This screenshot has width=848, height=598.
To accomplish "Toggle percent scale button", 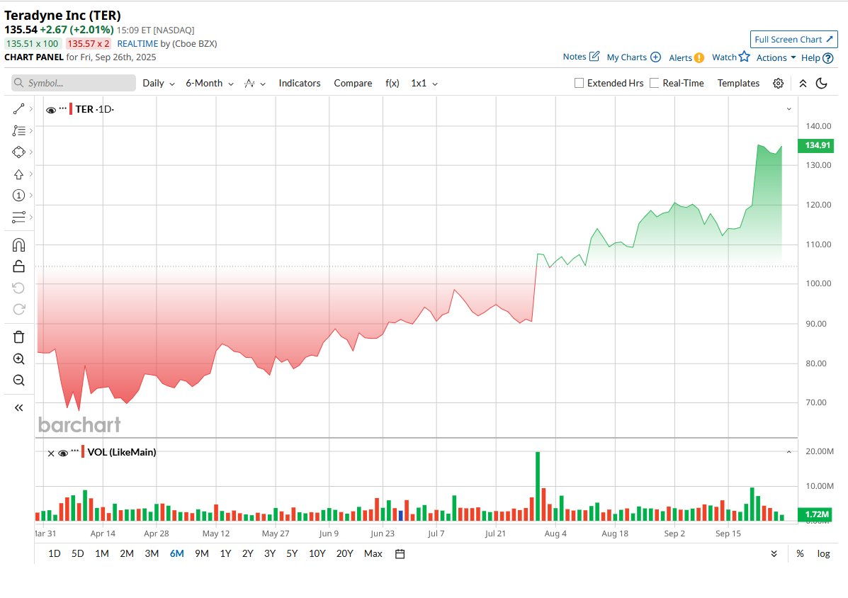I will pyautogui.click(x=800, y=553).
